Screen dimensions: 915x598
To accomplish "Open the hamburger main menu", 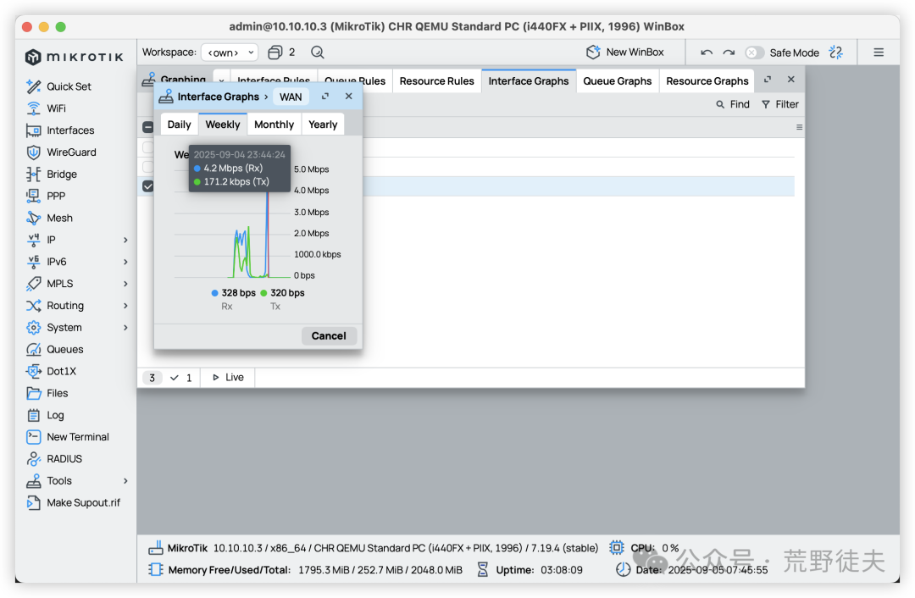I will point(879,53).
